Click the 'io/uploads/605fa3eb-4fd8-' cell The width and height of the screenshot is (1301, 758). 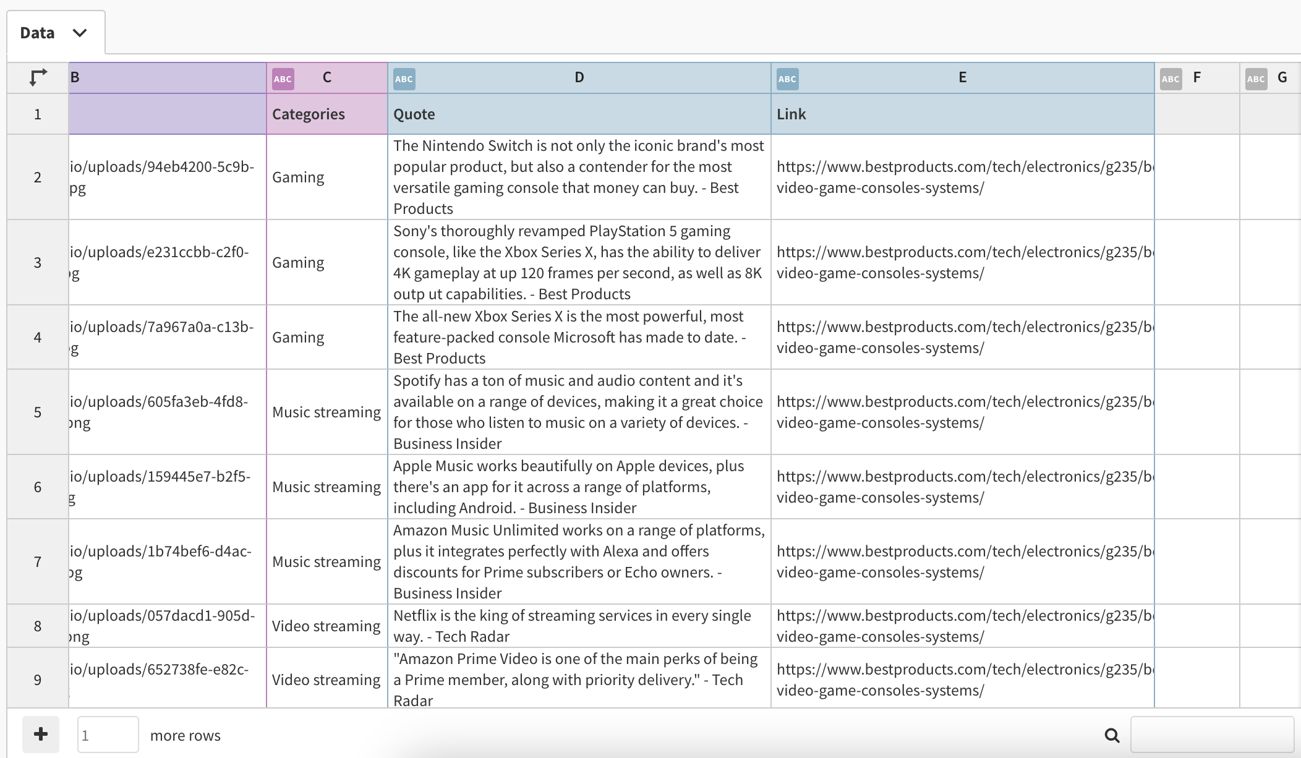tap(168, 412)
